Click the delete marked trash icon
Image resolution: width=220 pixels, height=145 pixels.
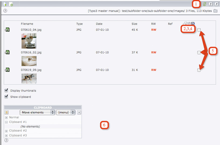189,24
